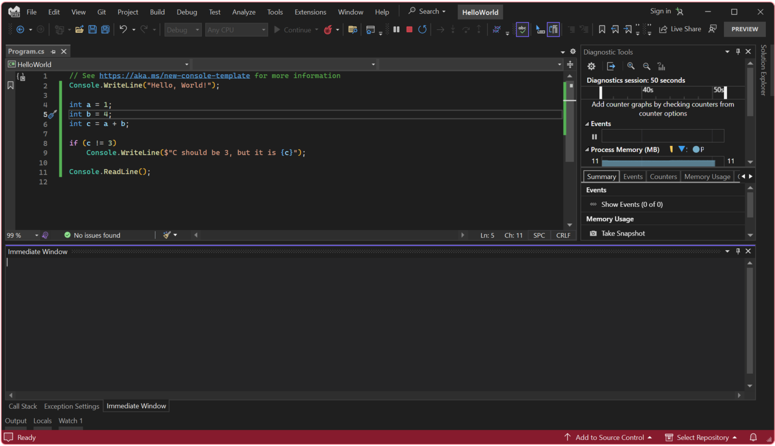Restart the debugging session
The height and width of the screenshot is (446, 775).
click(x=422, y=30)
